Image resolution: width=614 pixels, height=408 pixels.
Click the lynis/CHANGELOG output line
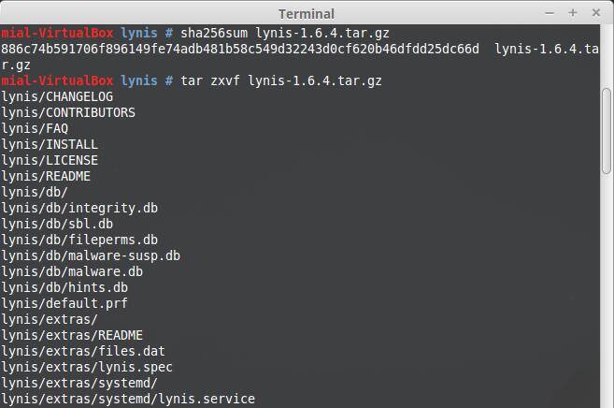(57, 96)
